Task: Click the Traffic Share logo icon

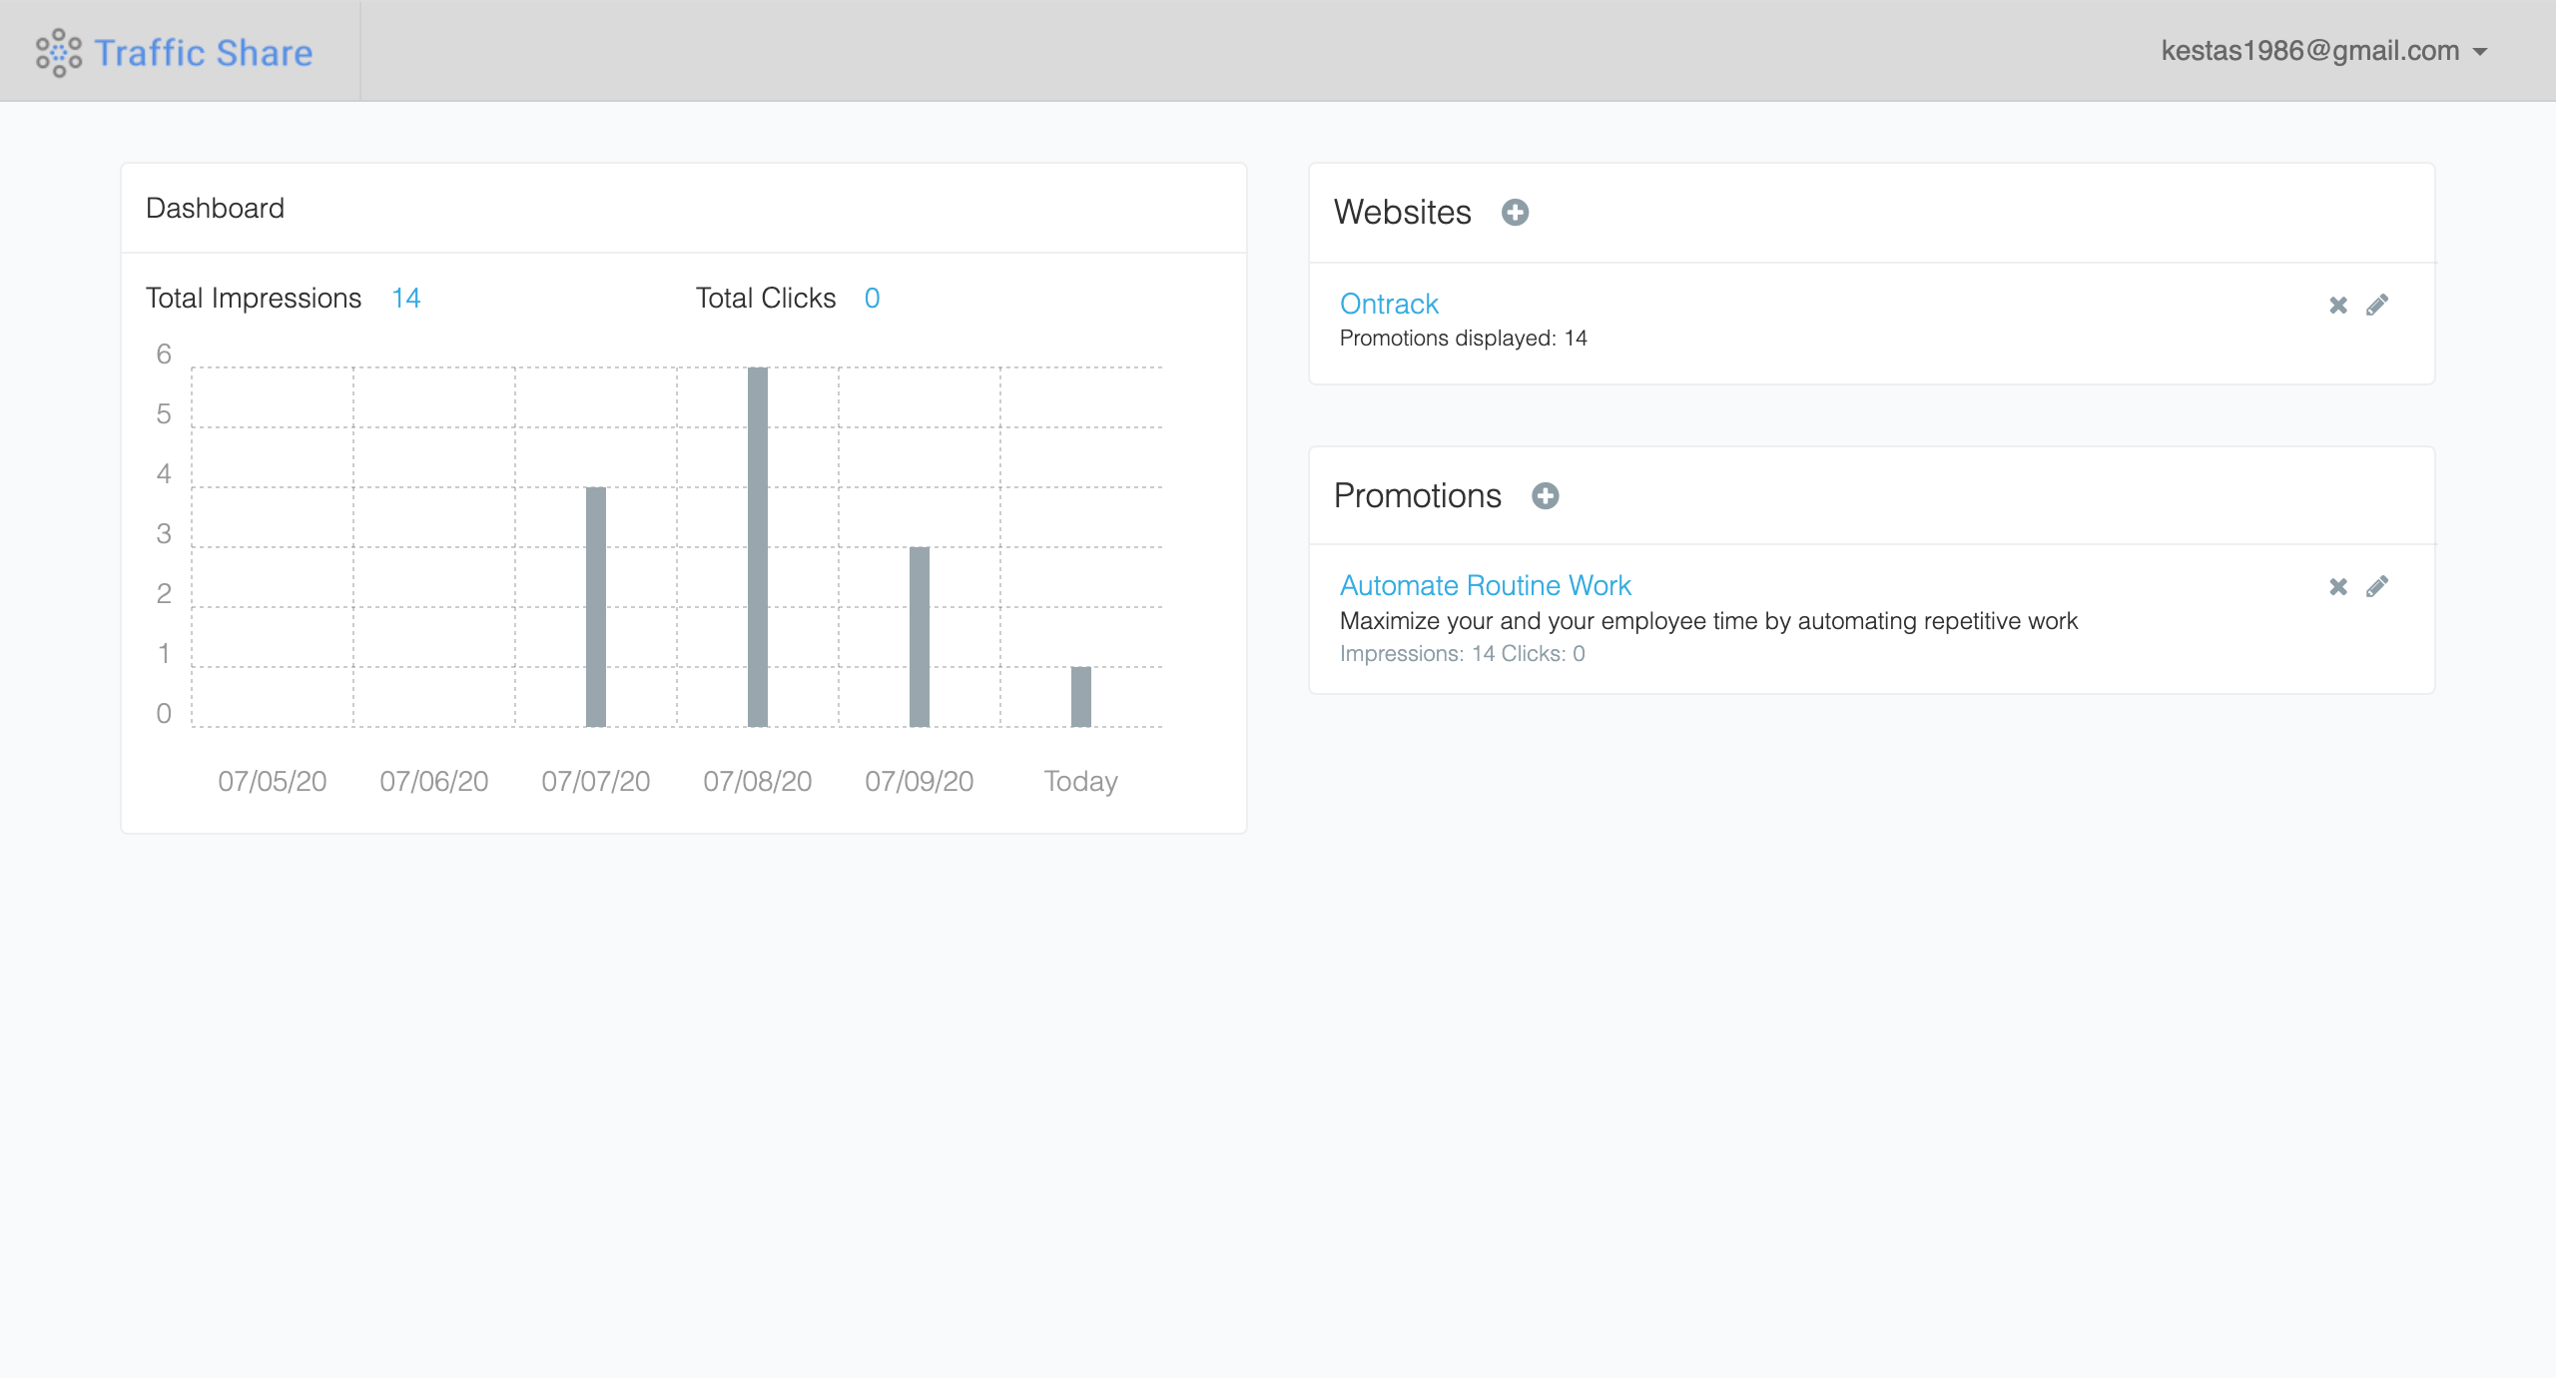Action: [58, 52]
